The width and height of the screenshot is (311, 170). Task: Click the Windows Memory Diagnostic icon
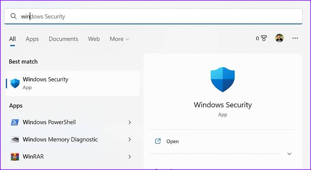tap(15, 139)
